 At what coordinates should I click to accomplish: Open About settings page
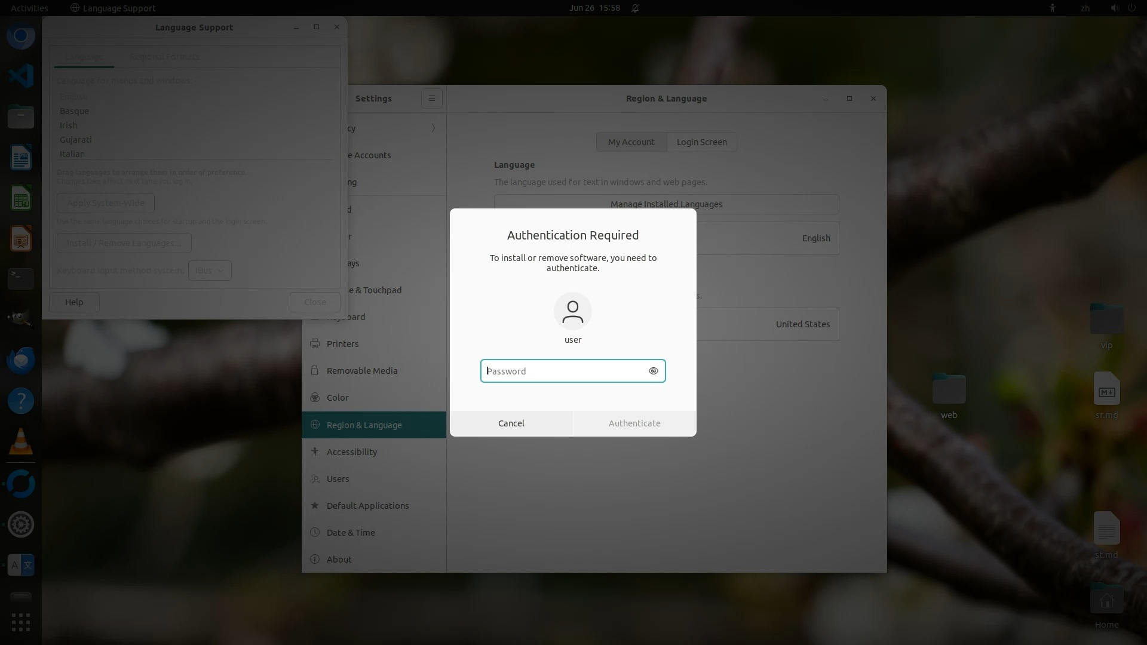pyautogui.click(x=339, y=560)
